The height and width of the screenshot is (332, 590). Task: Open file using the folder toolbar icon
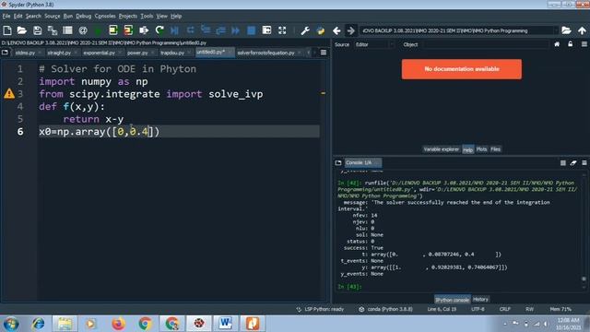[22, 30]
